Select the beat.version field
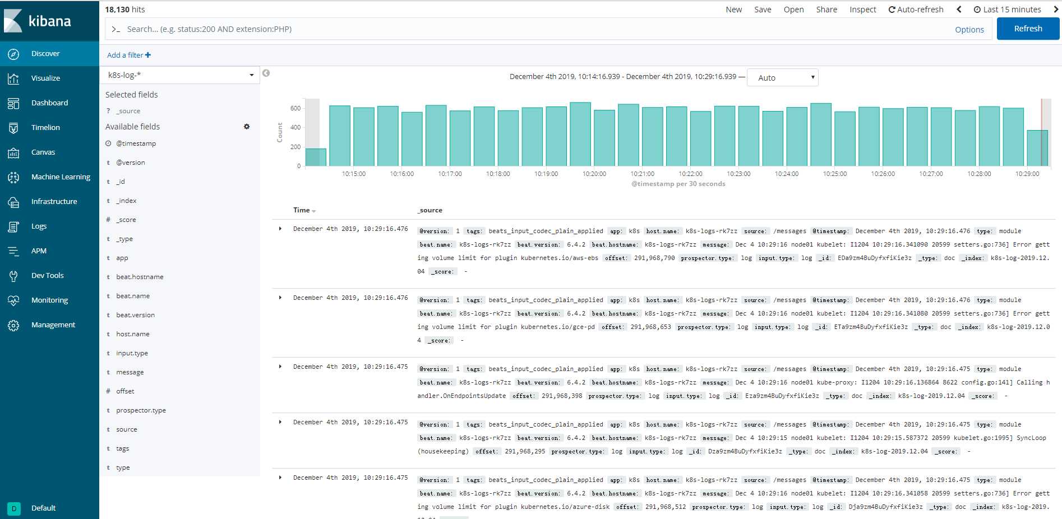 [x=136, y=315]
